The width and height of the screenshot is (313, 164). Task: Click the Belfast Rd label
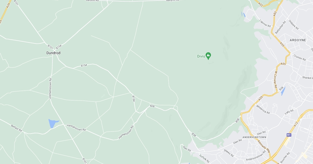click(16, 128)
